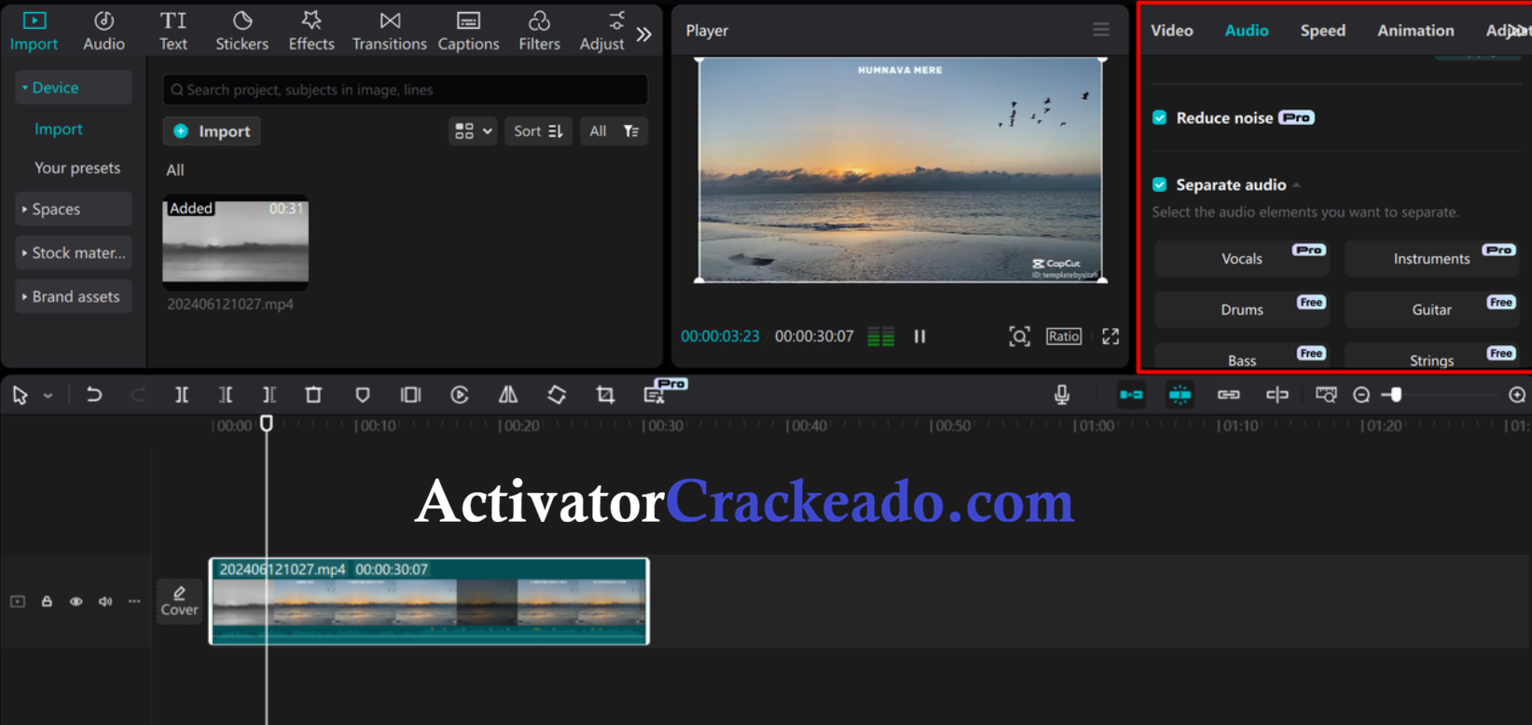1532x725 pixels.
Task: Select the Vocals separation option
Action: (x=1241, y=259)
